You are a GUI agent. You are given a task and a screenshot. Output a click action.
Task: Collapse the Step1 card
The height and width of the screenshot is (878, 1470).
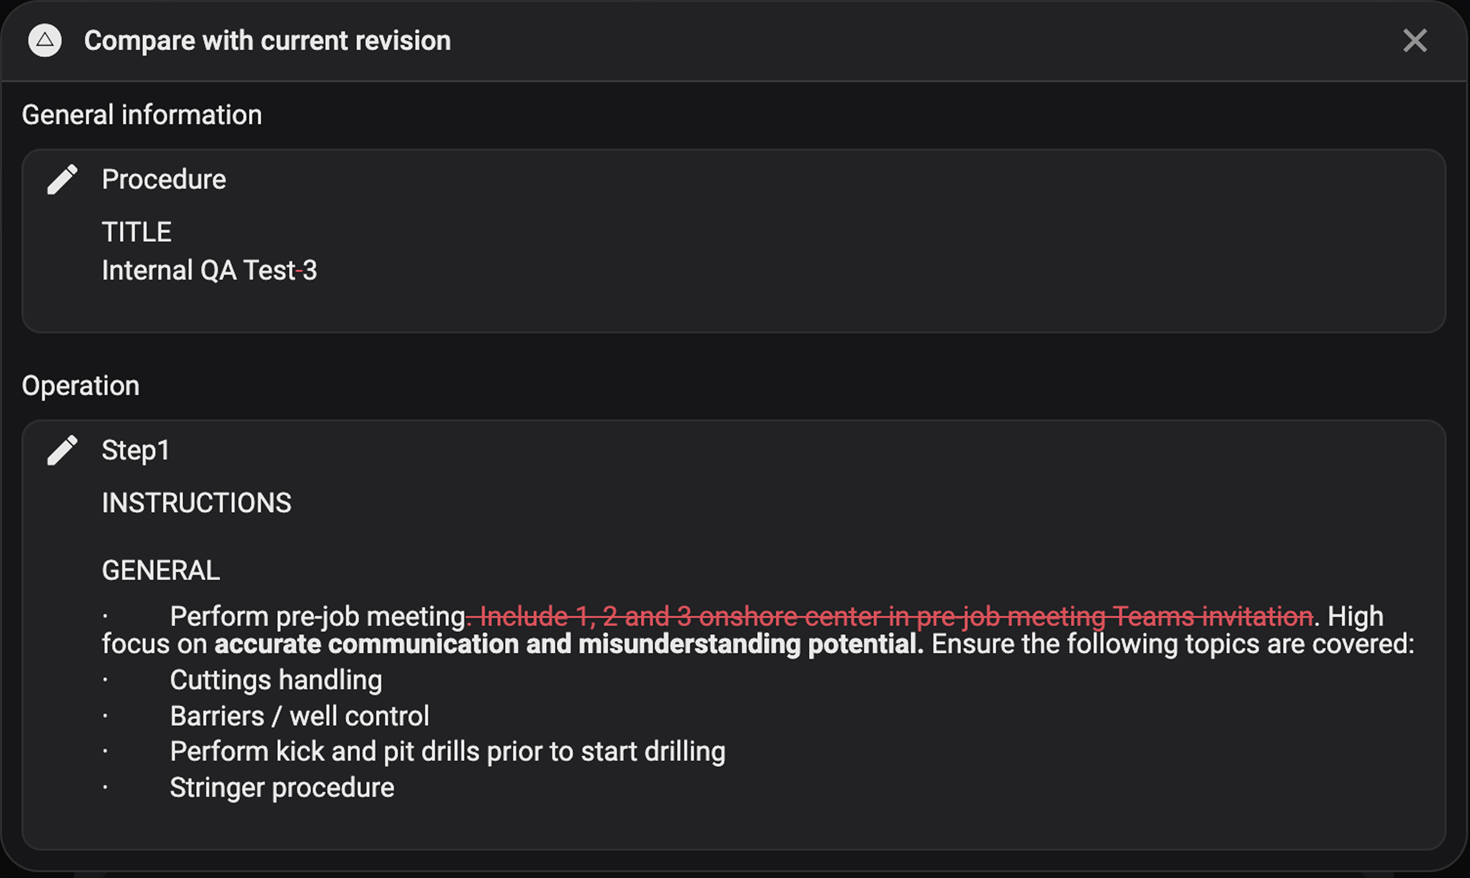click(135, 450)
